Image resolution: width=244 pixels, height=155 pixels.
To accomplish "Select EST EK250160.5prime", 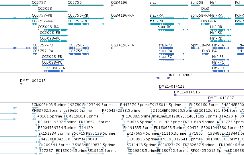I will pos(205,105).
